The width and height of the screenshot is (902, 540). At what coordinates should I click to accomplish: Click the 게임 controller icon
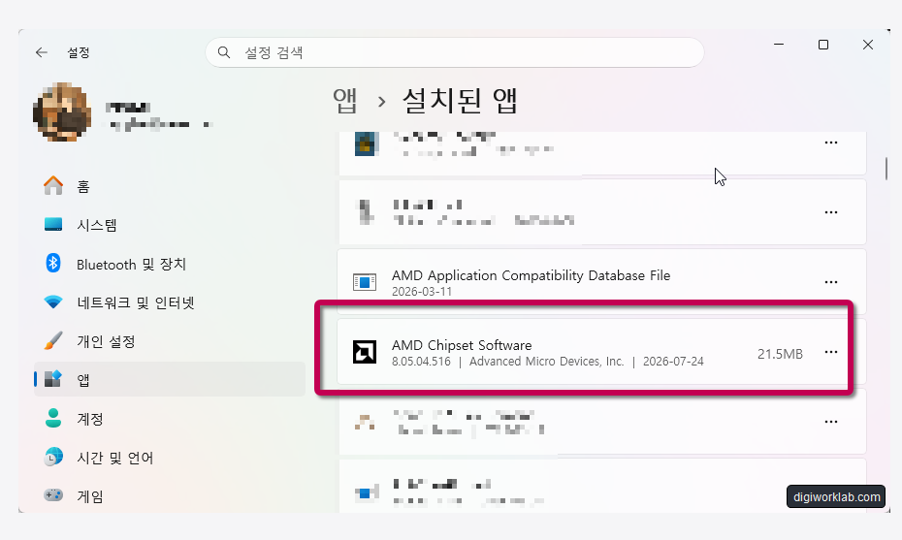pos(53,494)
